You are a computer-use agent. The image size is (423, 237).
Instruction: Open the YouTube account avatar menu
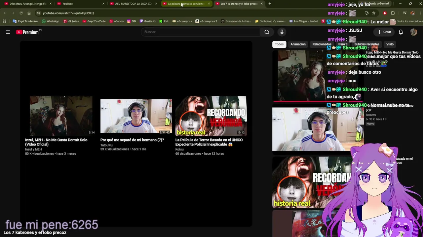(x=413, y=32)
